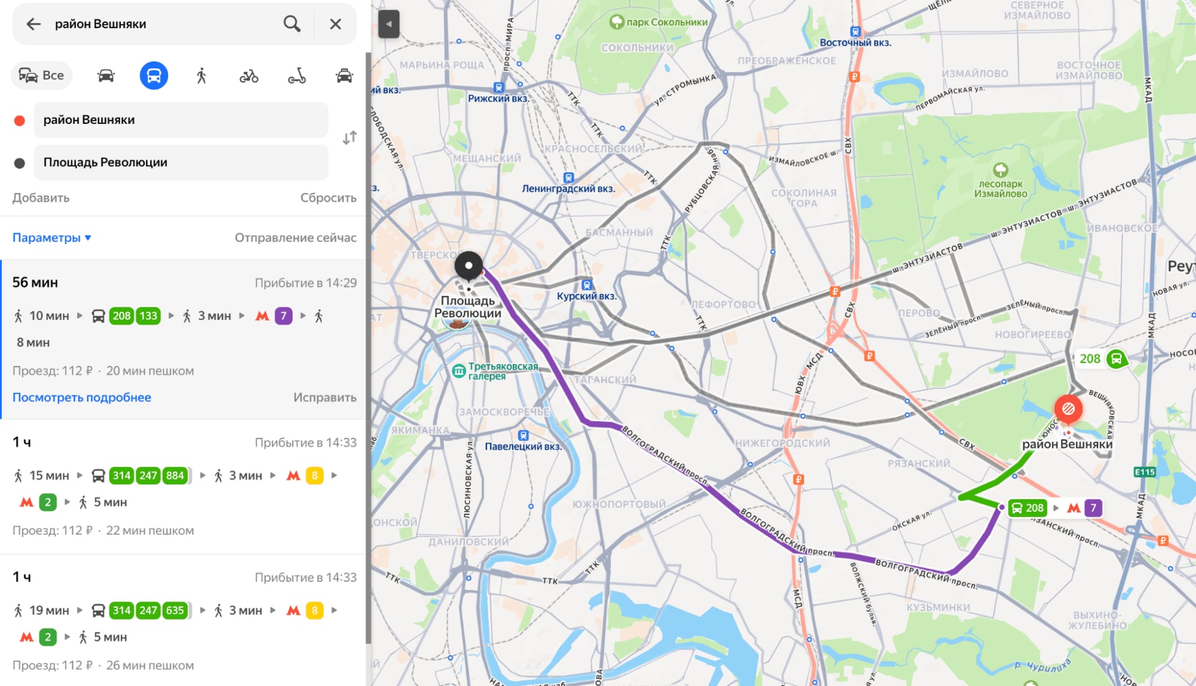This screenshot has height=686, width=1196.
Task: Click the green 208 bus stop marker
Action: 1116,359
